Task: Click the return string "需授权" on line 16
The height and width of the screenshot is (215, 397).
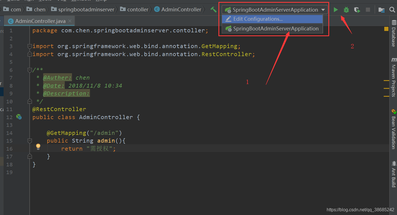Action: click(99, 149)
